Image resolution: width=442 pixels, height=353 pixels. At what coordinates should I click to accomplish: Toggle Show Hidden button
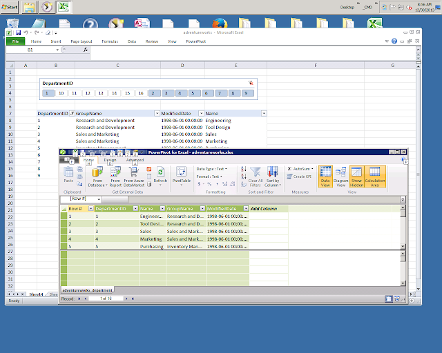pyautogui.click(x=356, y=176)
